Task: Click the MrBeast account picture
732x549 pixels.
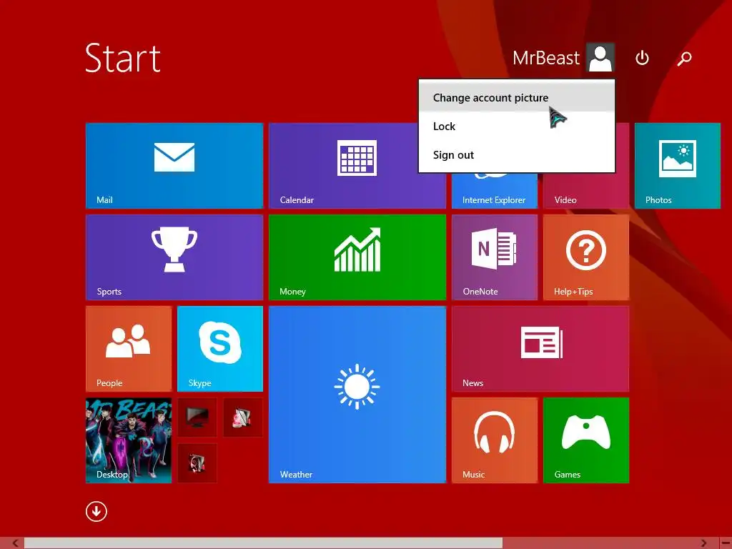Action: click(600, 57)
